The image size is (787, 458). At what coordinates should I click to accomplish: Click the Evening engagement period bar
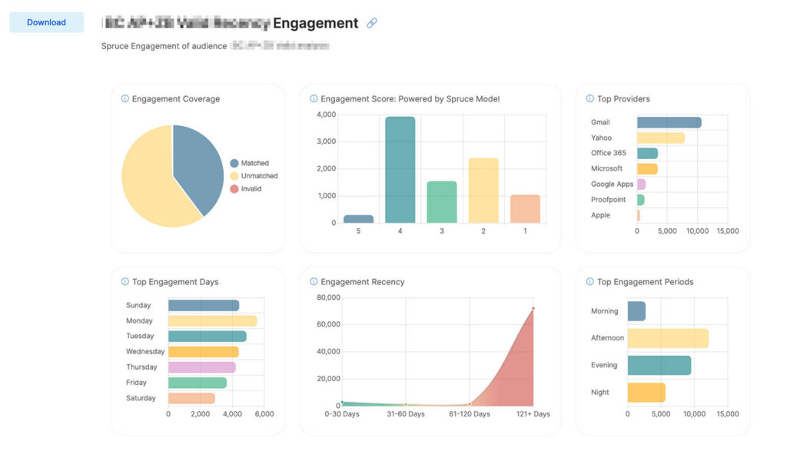(659, 366)
